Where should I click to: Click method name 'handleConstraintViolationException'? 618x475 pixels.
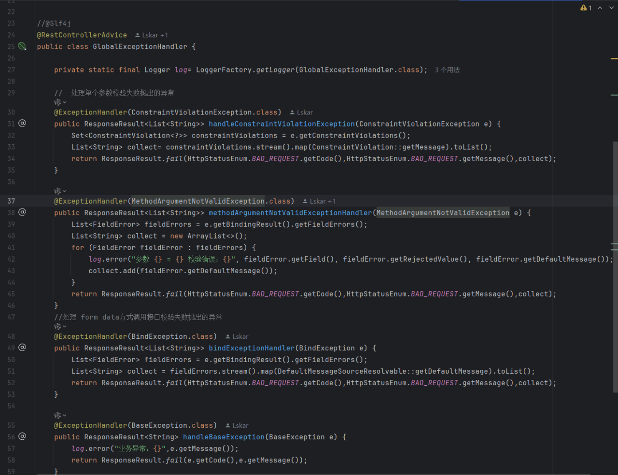point(281,124)
